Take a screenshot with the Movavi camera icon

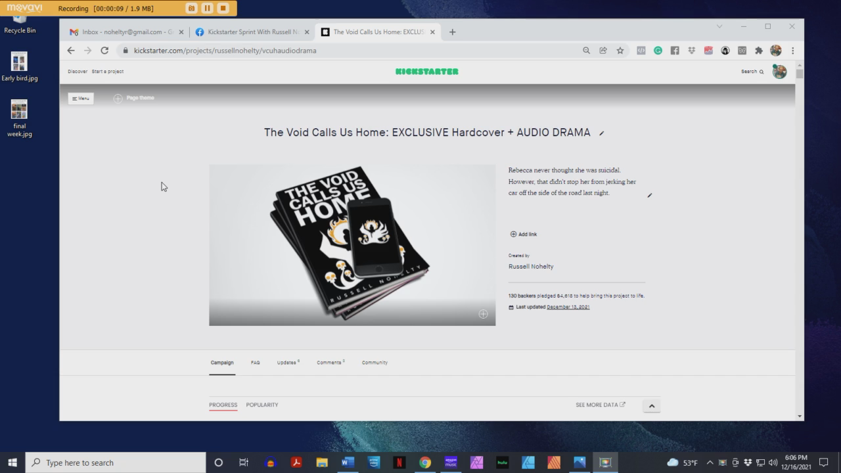point(191,8)
